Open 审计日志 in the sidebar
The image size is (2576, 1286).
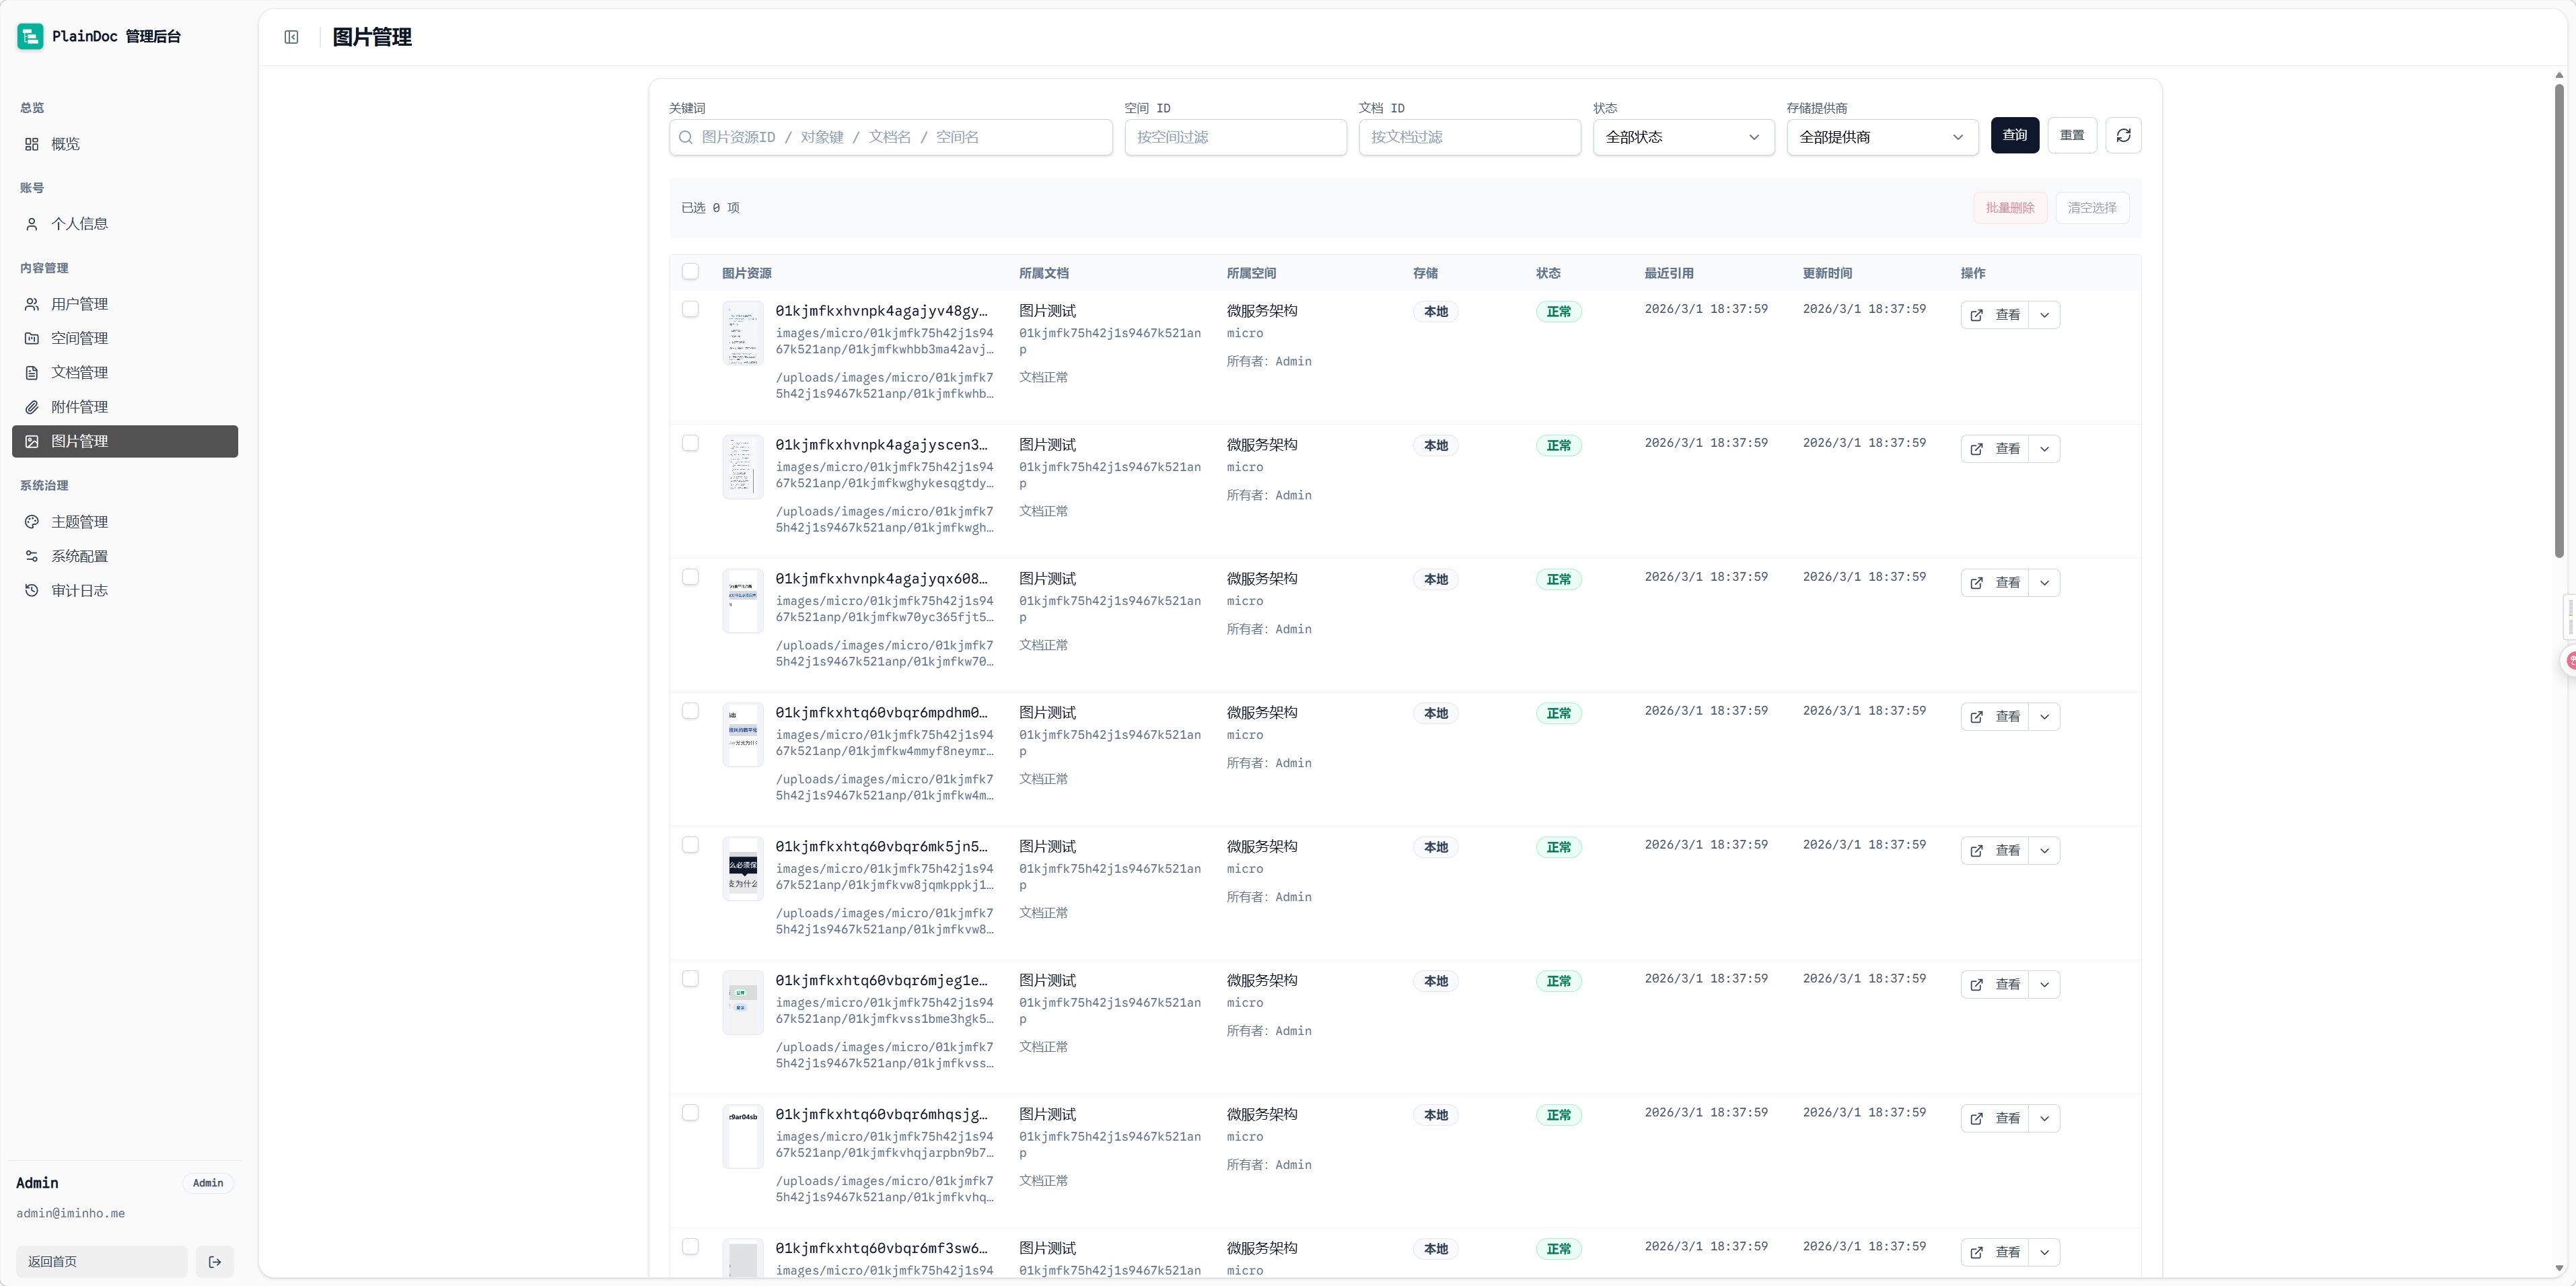(x=125, y=590)
